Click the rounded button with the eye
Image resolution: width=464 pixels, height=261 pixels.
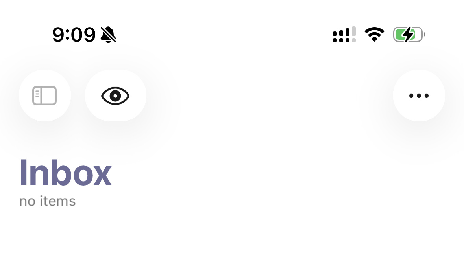coord(115,96)
